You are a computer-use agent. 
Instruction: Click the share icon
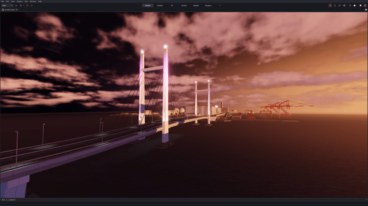click(344, 5)
